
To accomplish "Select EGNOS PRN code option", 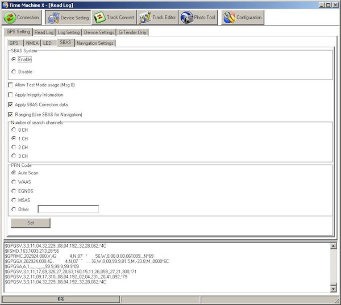I will click(14, 191).
